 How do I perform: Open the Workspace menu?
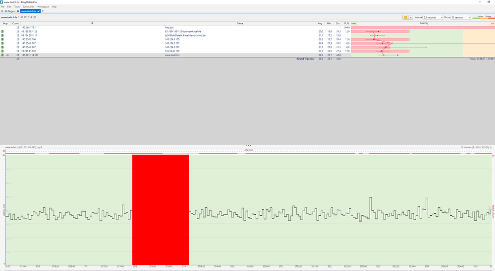[x=43, y=6]
